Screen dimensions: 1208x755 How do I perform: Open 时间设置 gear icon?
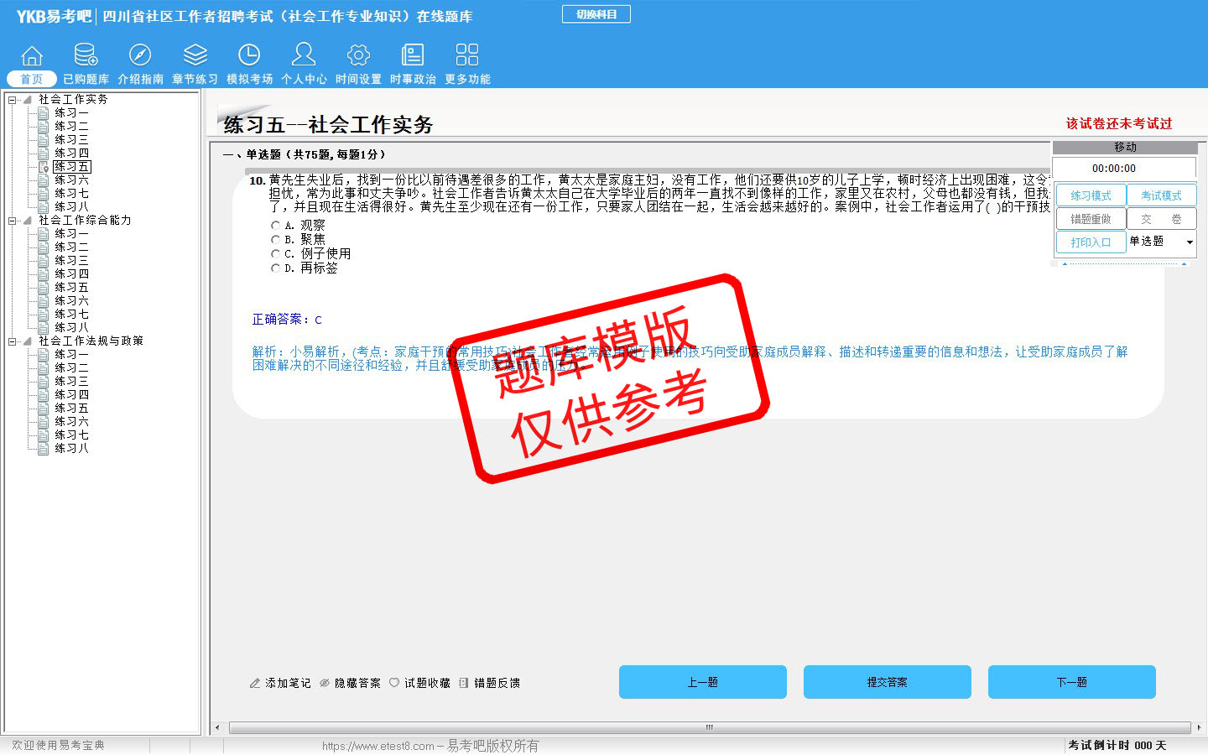[358, 56]
